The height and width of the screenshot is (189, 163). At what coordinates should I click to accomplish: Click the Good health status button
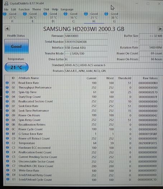click(x=17, y=46)
